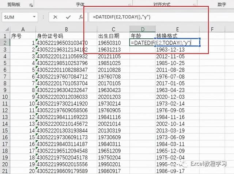Screen dimensions: 234x174
Task: Click converted date cell 1973-06-09
Action: pyautogui.click(x=177, y=137)
